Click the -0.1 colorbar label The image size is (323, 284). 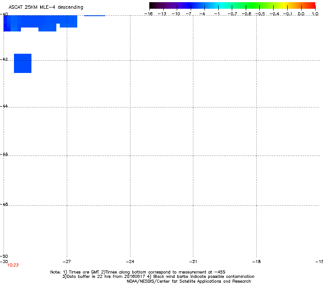288,14
